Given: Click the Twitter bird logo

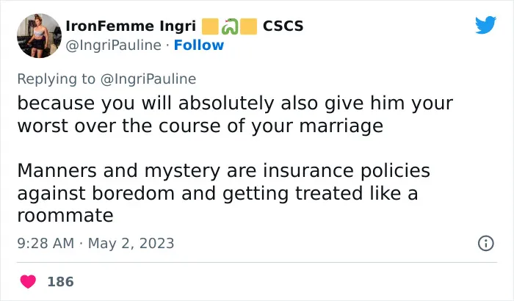Looking at the screenshot, I should [485, 25].
